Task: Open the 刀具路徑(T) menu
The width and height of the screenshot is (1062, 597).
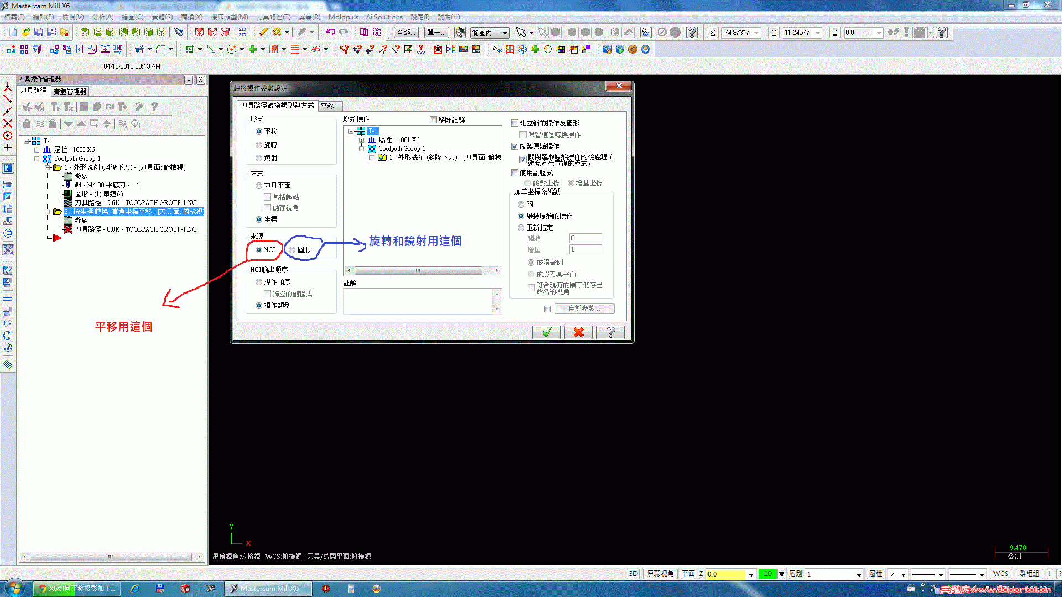Action: pyautogui.click(x=273, y=17)
